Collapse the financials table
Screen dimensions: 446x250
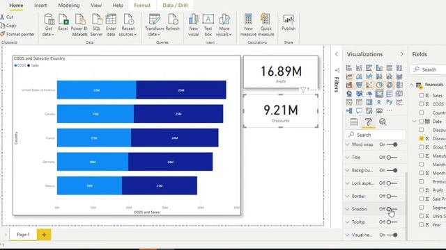(412, 85)
